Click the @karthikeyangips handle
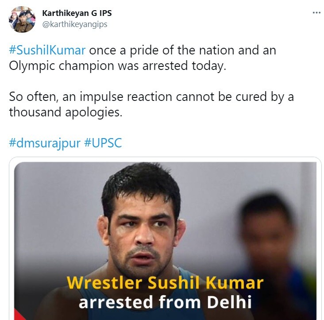The width and height of the screenshot is (324, 320). 75,24
